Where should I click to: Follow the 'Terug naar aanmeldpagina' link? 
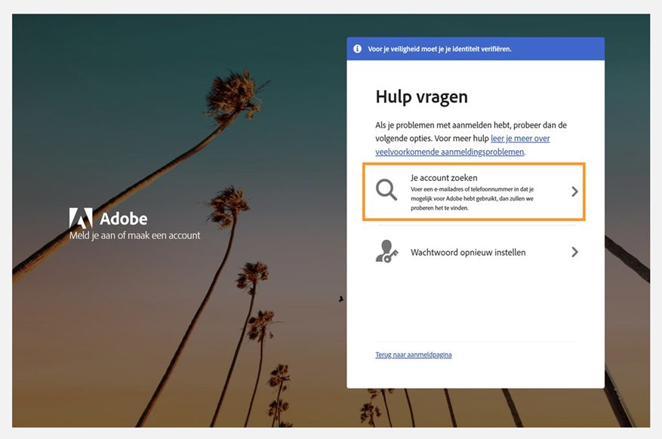pos(413,355)
